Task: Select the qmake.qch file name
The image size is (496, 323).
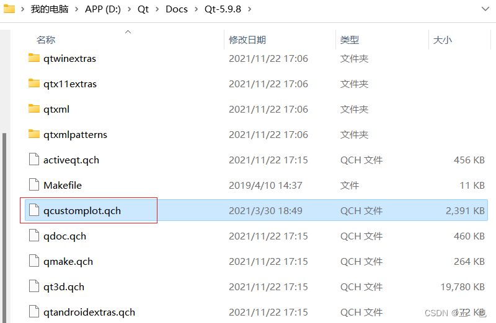Action: click(x=68, y=261)
